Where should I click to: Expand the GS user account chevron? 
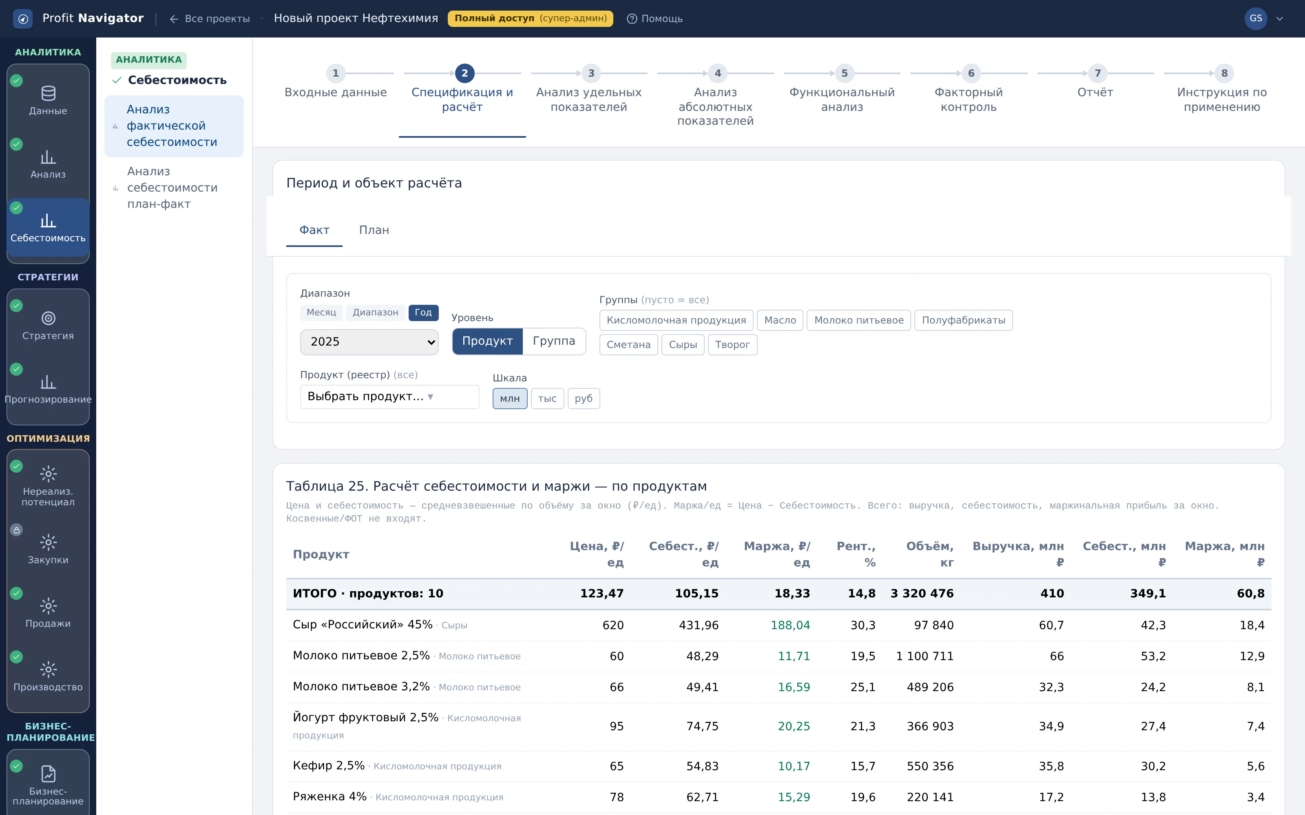click(x=1279, y=19)
